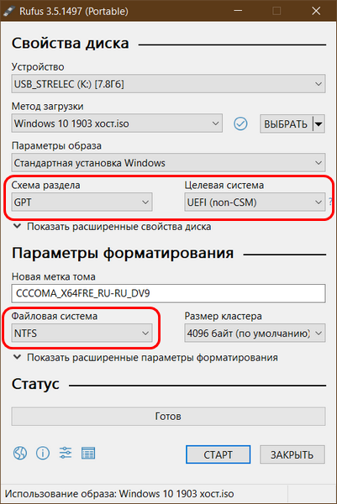337x504 pixels.
Task: Open the cluster size 4096 байт dropdown
Action: tap(255, 333)
